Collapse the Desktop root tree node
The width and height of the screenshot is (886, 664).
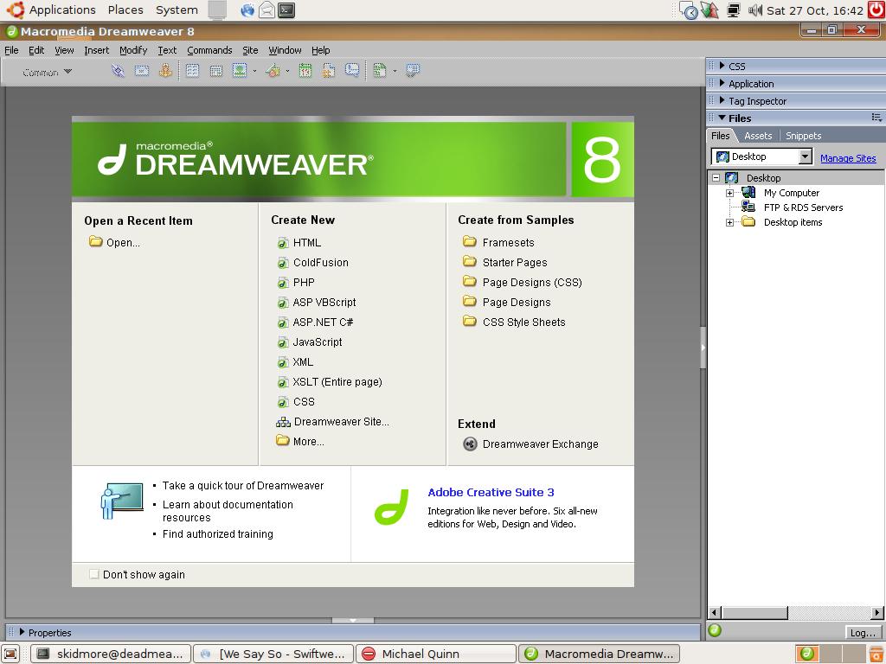pyautogui.click(x=716, y=178)
